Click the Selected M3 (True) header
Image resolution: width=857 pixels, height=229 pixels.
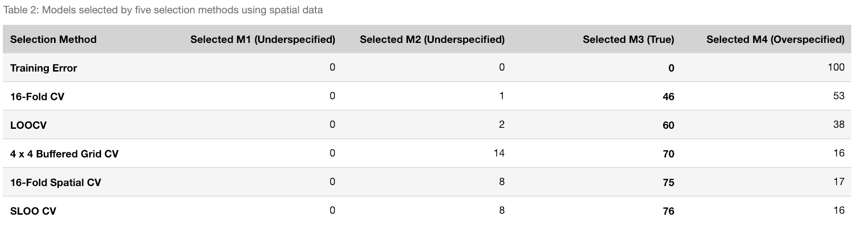628,40
